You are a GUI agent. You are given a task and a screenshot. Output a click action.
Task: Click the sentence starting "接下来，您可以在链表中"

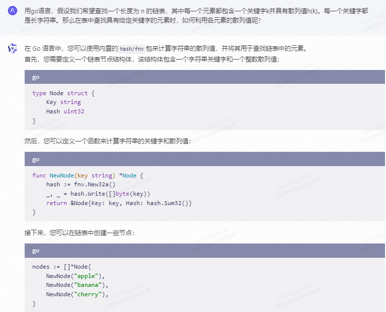click(79, 233)
